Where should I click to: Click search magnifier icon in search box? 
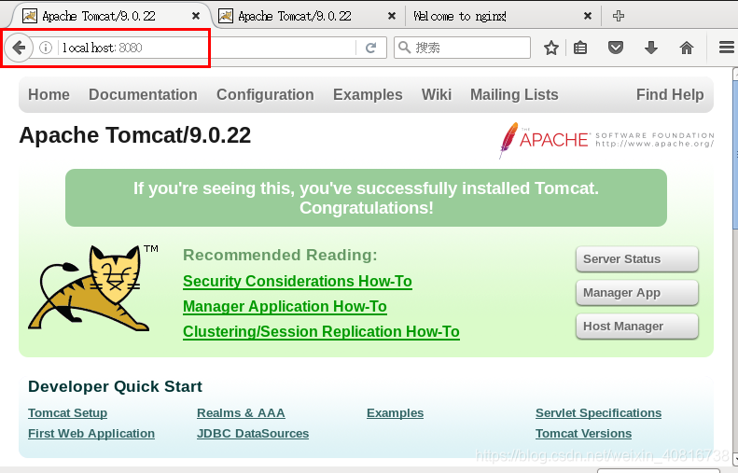[404, 48]
